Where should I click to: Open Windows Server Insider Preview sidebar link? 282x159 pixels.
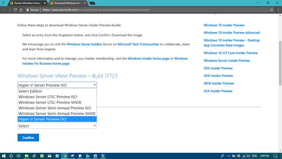point(227,61)
